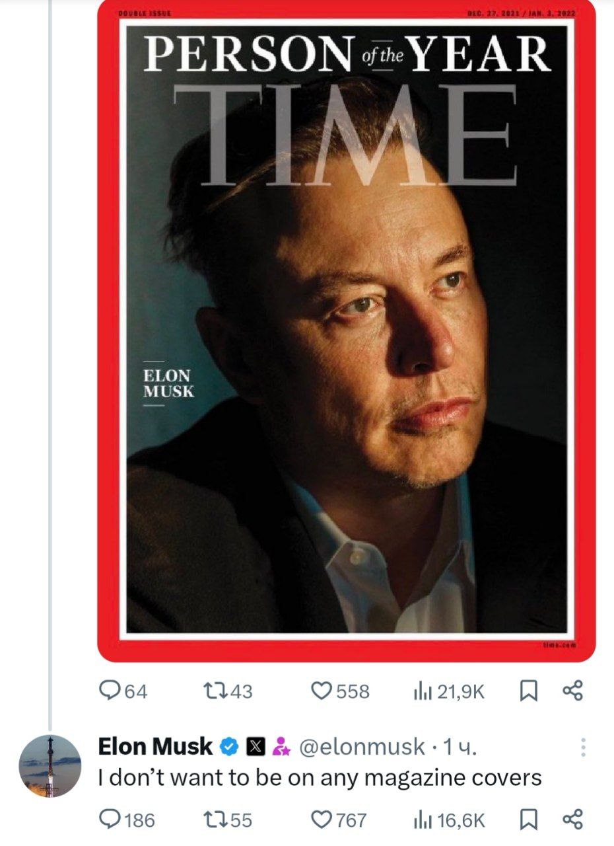
Task: Open three-dot menu on Elon Musk's tweet
Action: pyautogui.click(x=582, y=747)
